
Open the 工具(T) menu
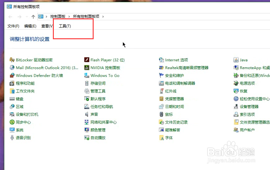[65, 26]
